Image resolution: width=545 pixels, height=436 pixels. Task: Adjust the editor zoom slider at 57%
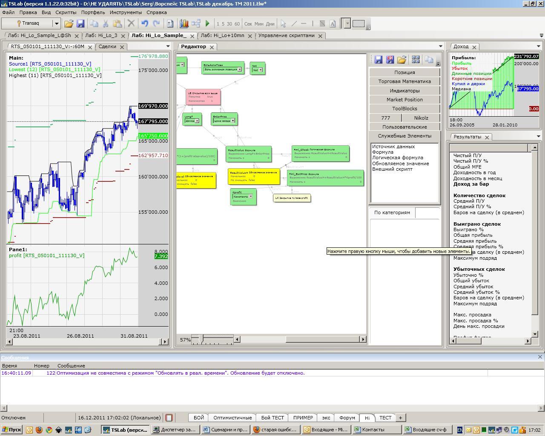(201, 338)
